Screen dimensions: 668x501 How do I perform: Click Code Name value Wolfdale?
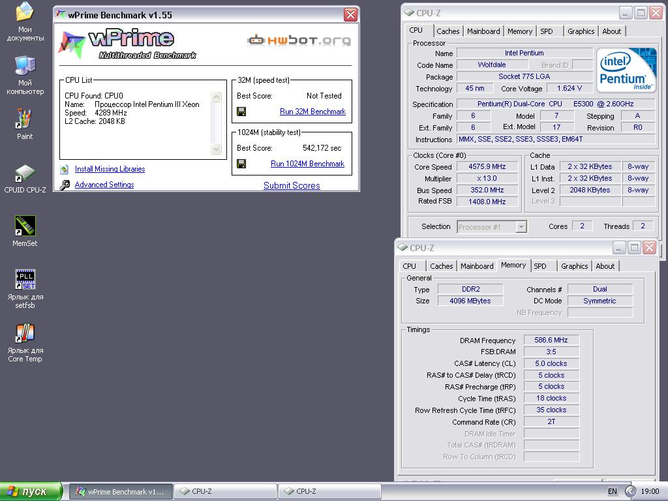(x=492, y=65)
